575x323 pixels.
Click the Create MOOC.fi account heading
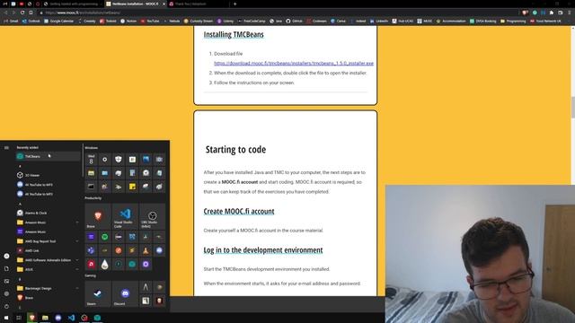click(x=239, y=212)
